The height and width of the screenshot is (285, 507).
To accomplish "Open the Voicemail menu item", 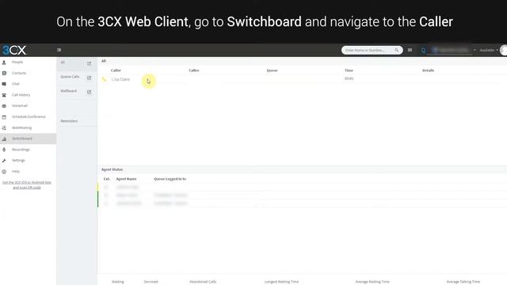I will (28, 105).
